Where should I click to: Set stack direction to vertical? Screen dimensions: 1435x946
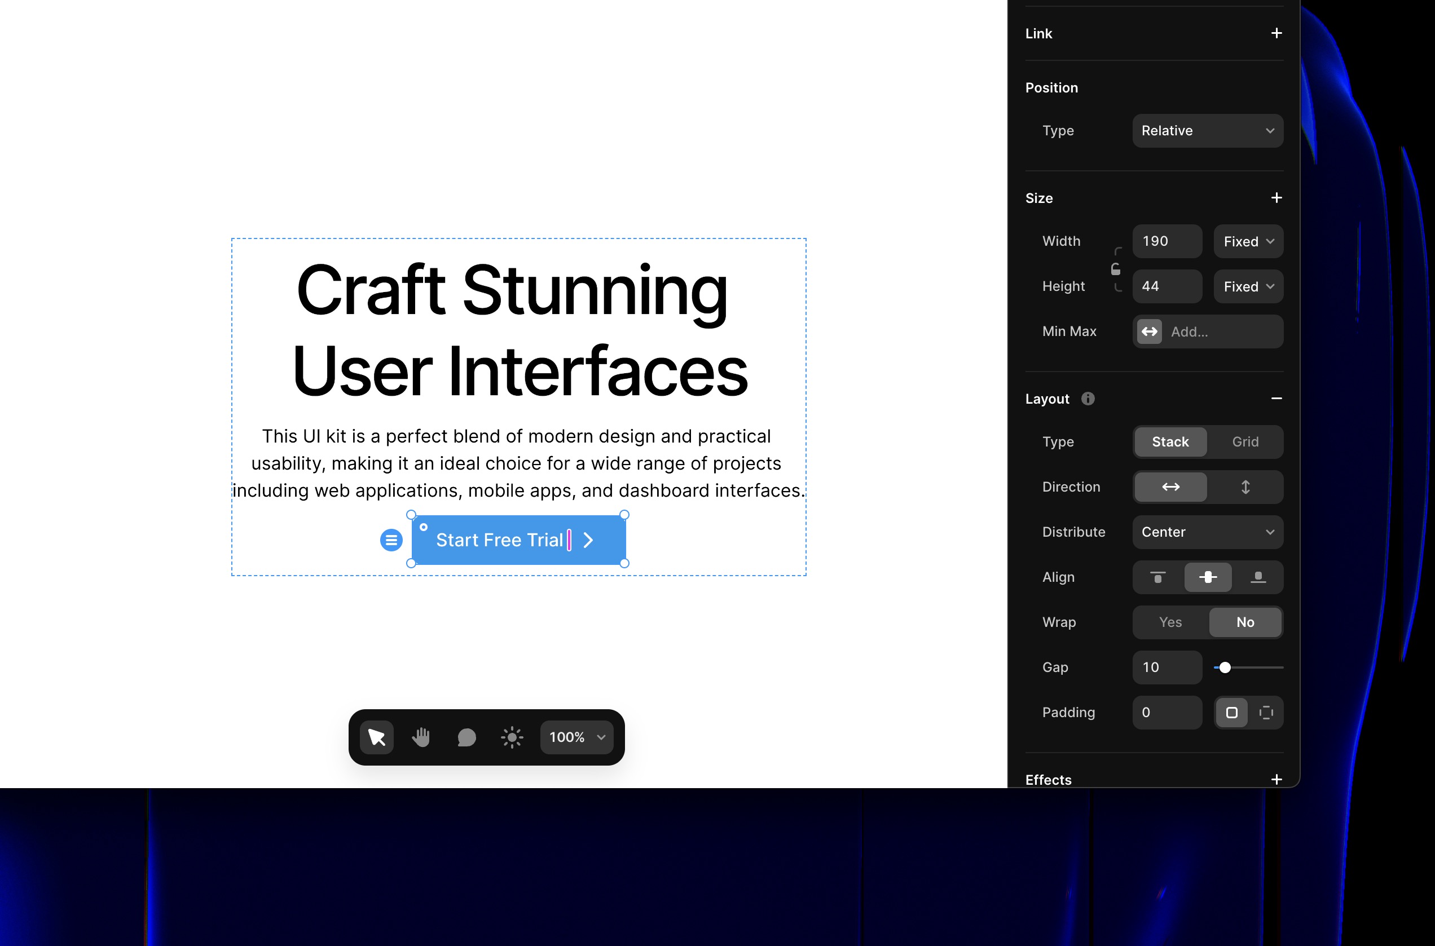[x=1245, y=487]
